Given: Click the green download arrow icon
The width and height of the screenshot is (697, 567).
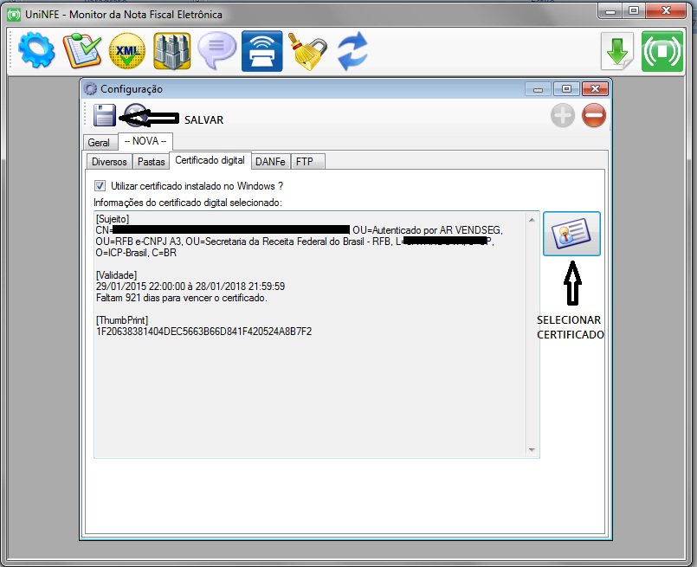Looking at the screenshot, I should (617, 51).
